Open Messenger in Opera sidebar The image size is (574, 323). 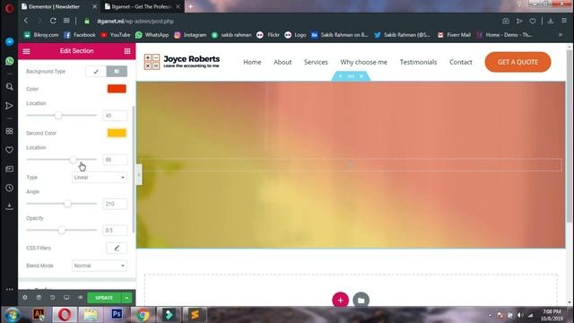10,42
